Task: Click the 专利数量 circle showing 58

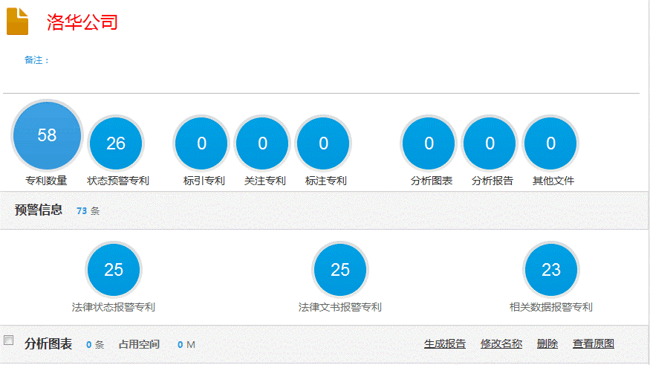Action: tap(47, 135)
